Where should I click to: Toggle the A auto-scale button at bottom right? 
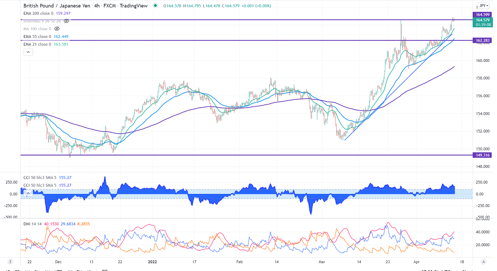click(x=483, y=262)
